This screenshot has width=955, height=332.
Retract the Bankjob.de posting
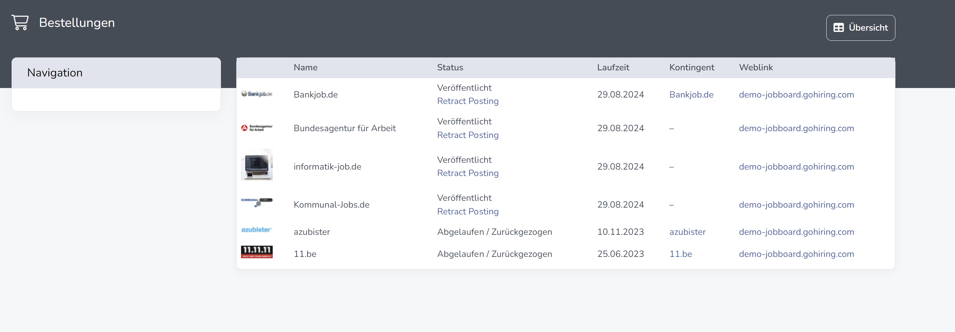coord(467,101)
